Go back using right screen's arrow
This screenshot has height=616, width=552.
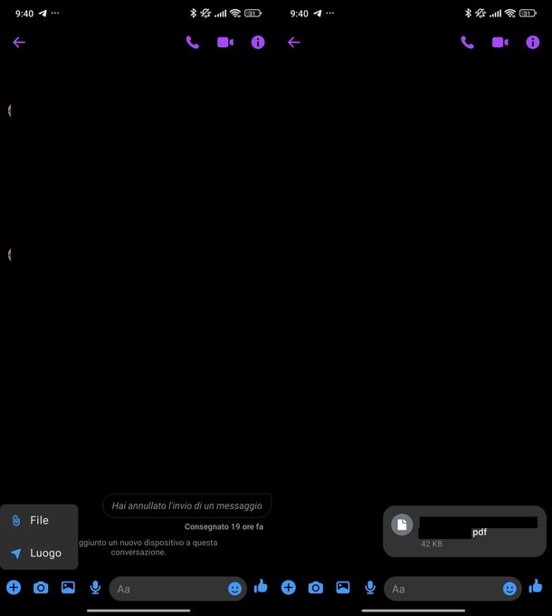pyautogui.click(x=294, y=43)
